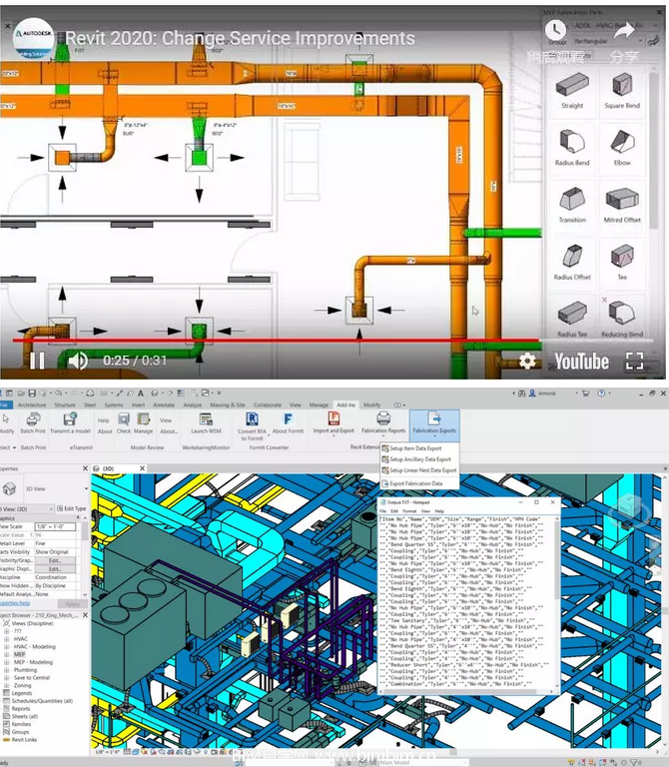Choose Export Fabrication Data menu entry

pos(419,483)
